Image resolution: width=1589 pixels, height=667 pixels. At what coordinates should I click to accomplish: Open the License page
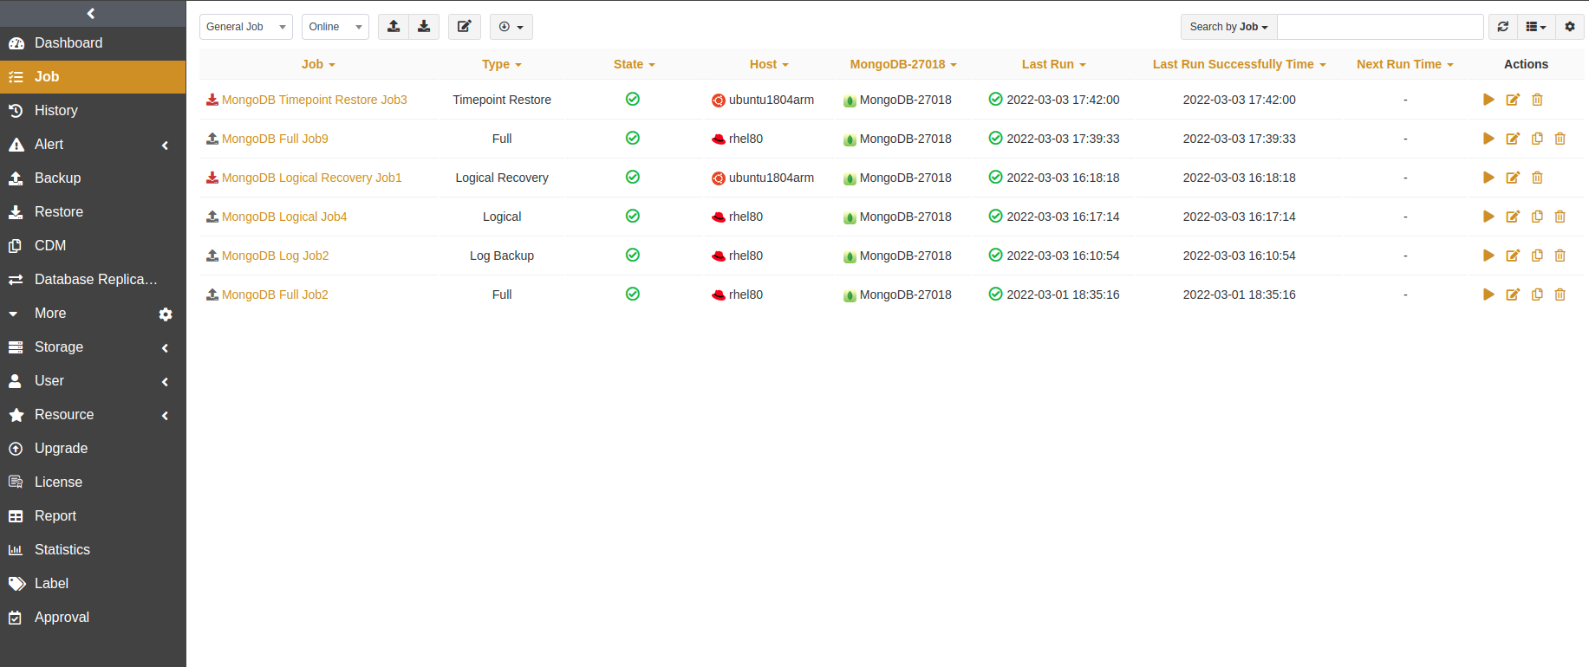click(x=93, y=482)
